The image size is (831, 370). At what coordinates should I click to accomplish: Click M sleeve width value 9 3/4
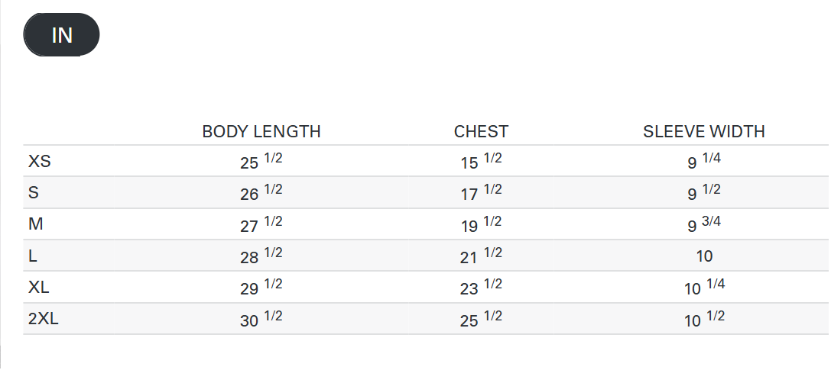[x=703, y=225]
